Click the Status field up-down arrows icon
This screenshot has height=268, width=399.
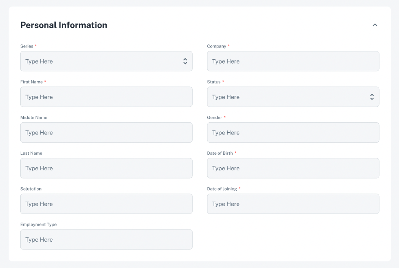372,97
